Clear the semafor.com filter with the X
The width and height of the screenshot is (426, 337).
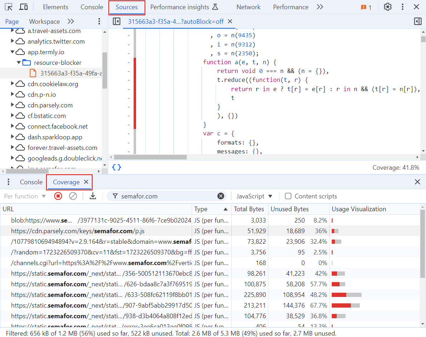pos(221,196)
